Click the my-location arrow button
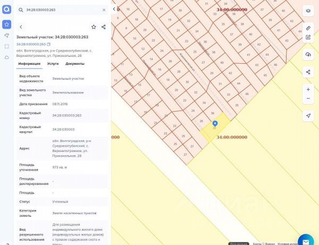The width and height of the screenshot is (319, 245). 308,116
